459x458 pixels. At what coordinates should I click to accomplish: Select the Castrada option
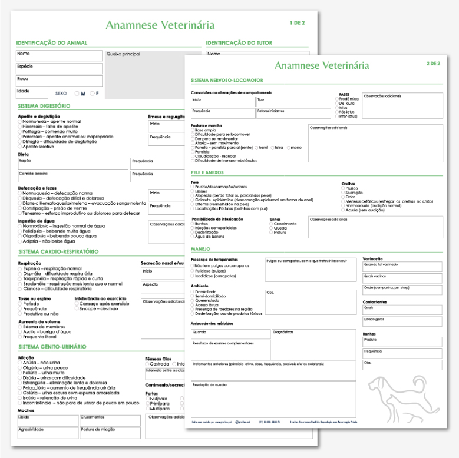[147, 364]
